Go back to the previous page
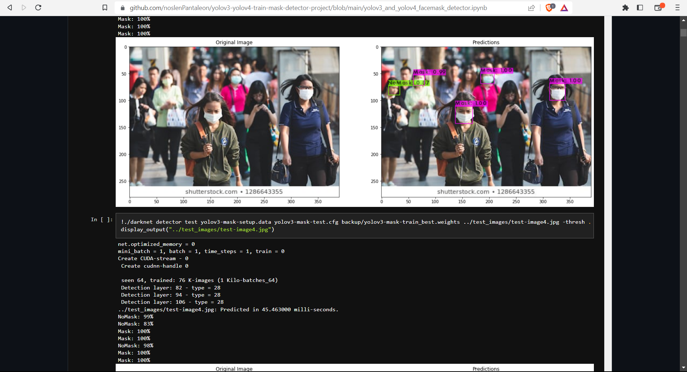The height and width of the screenshot is (372, 687). [10, 8]
